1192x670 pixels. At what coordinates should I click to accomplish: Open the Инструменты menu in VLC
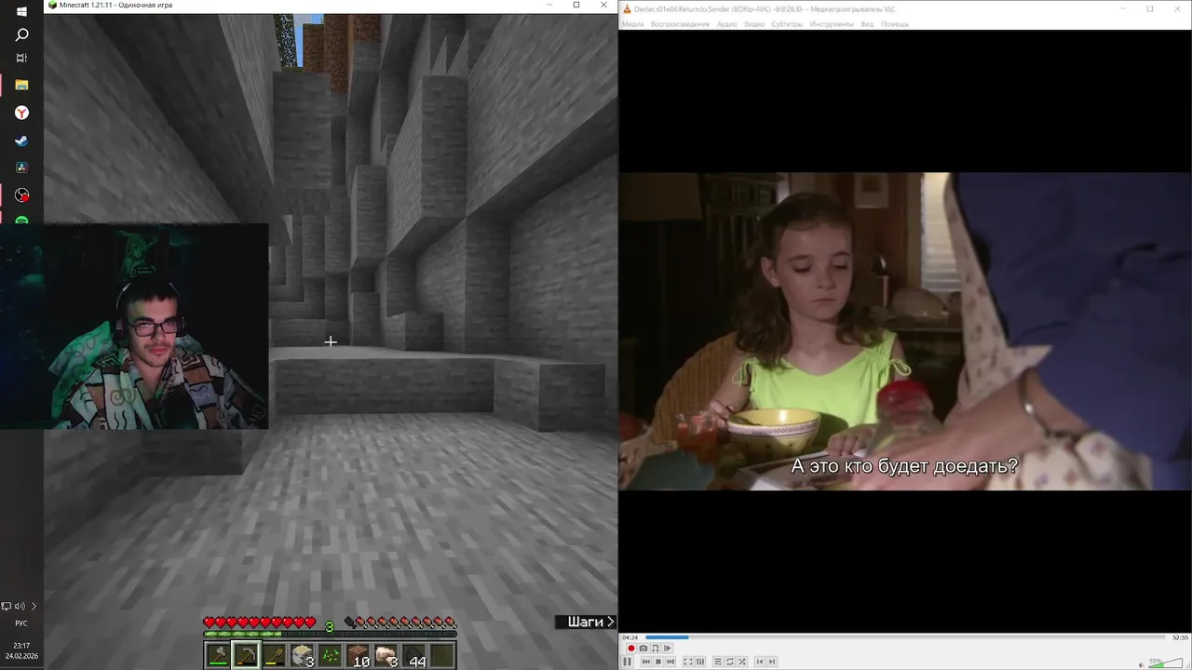point(832,24)
